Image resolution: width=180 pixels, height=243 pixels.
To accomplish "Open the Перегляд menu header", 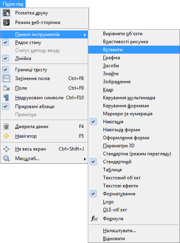I will 13,4.
